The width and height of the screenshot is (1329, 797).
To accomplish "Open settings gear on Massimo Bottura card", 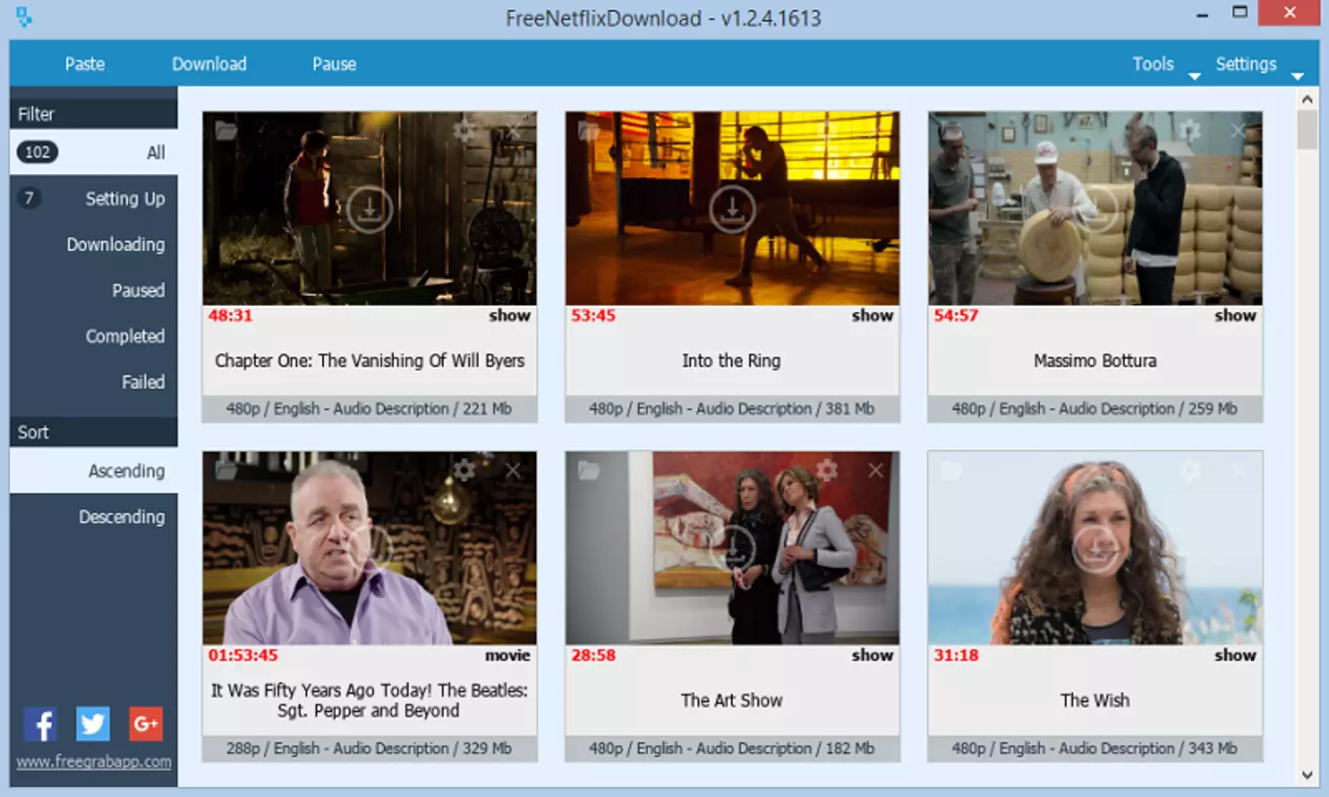I will 1189,130.
